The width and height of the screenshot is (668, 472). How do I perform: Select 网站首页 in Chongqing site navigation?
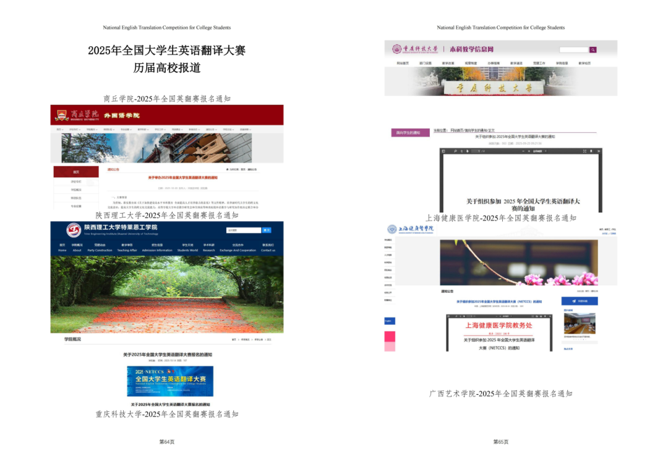[403, 63]
